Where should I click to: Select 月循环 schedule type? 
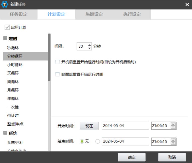coord(25,90)
